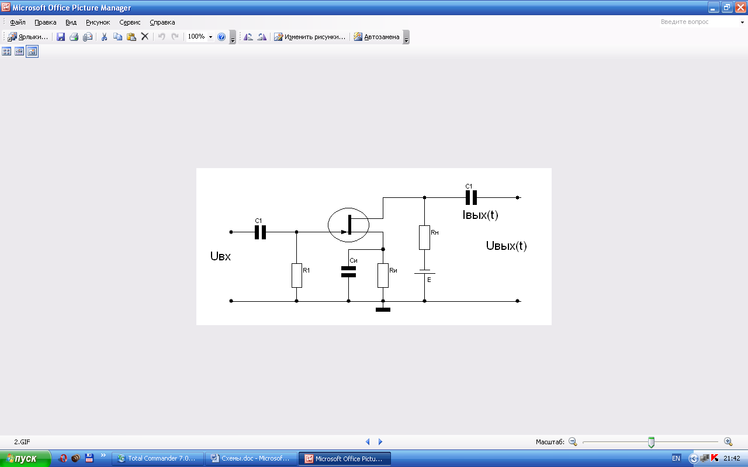Click the Opera quick launch icon
Image resolution: width=748 pixels, height=467 pixels.
(63, 458)
